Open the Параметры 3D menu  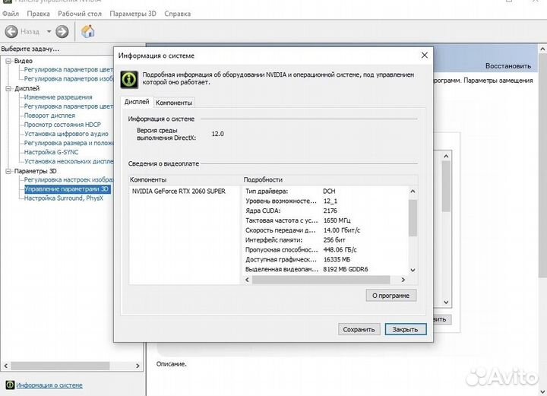coord(133,14)
